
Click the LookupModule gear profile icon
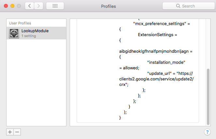pyautogui.click(x=14, y=33)
